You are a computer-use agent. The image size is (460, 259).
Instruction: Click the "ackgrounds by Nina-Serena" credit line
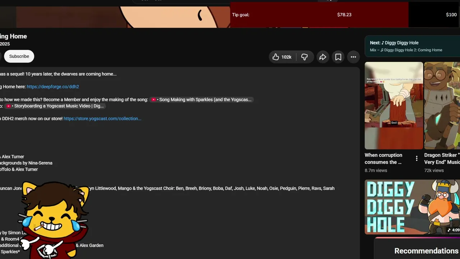pos(26,163)
